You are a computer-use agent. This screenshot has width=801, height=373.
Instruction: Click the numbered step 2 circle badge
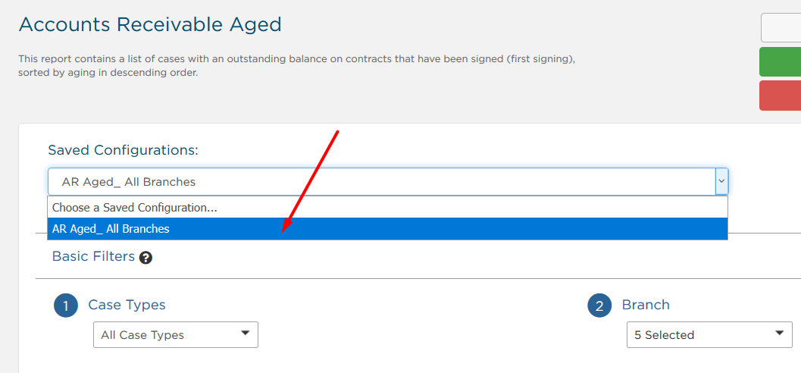(599, 306)
